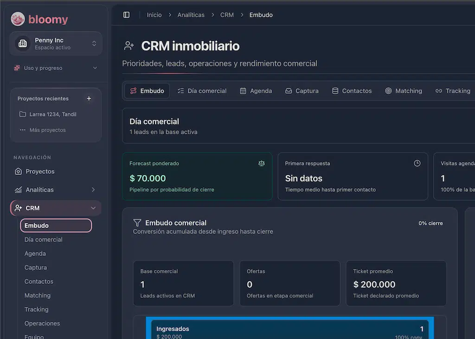This screenshot has width=475, height=339.
Task: Click the $ 70.000 forecast value
Action: click(x=148, y=178)
